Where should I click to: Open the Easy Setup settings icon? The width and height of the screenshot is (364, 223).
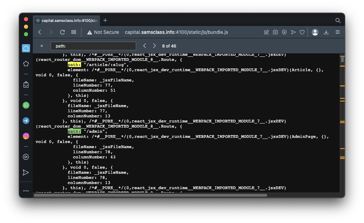(338, 32)
